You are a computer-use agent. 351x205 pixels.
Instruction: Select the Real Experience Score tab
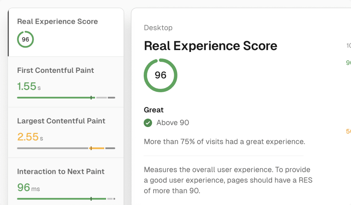coord(66,32)
